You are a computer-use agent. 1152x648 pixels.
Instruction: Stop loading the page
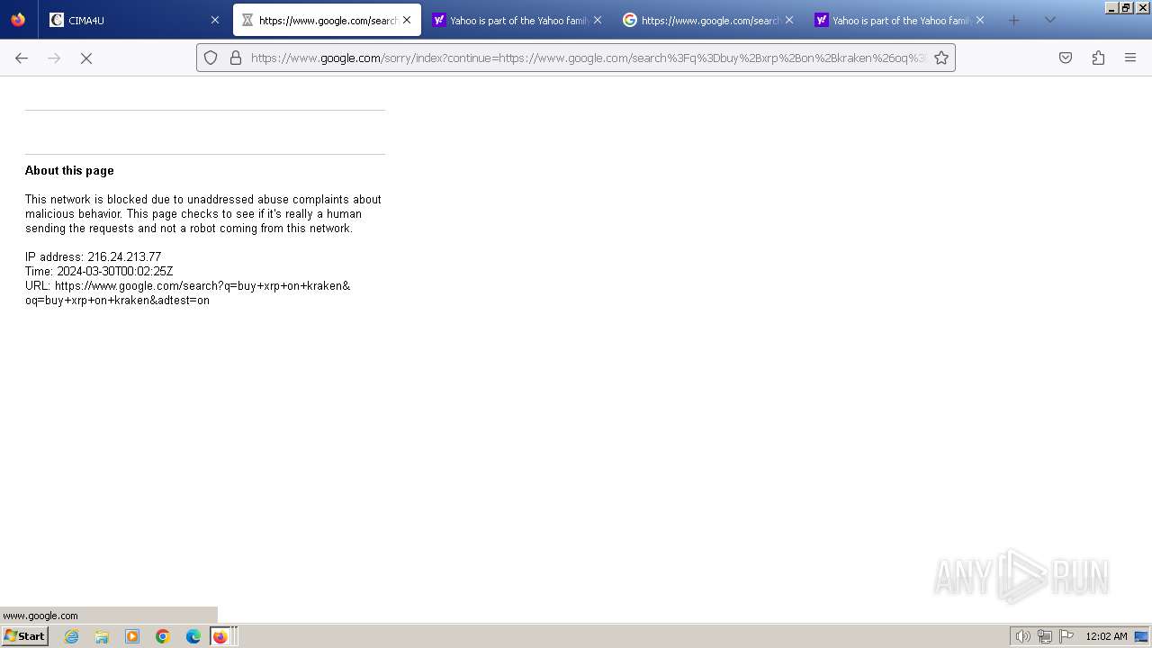click(86, 58)
